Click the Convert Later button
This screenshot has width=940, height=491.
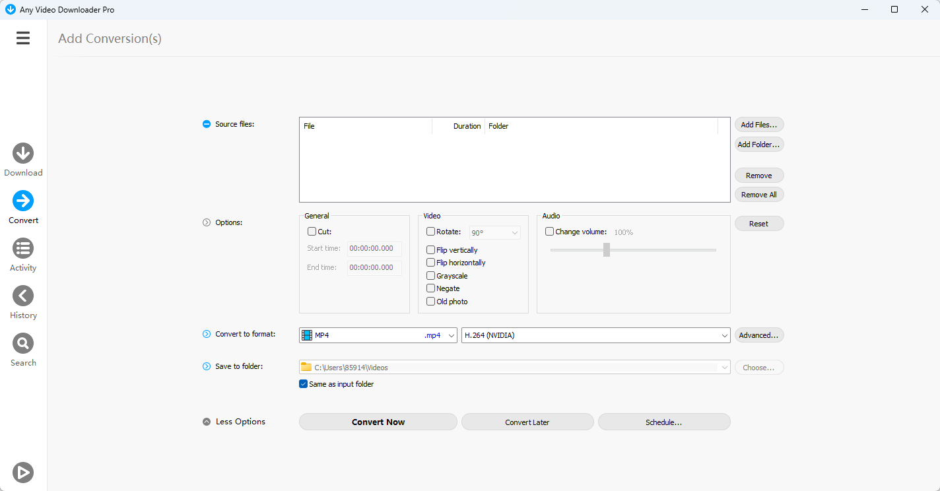click(x=527, y=422)
